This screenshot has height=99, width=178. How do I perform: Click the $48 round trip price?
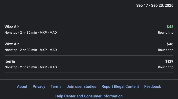pyautogui.click(x=170, y=44)
